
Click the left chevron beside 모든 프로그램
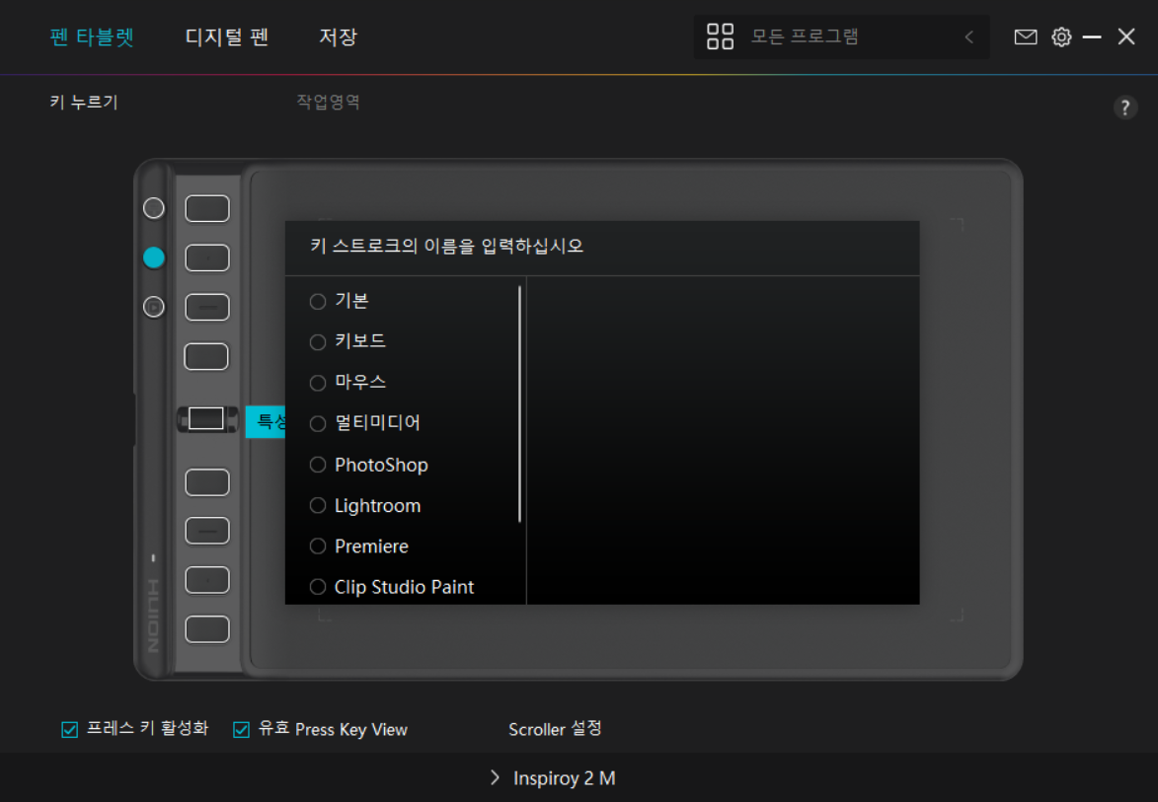click(968, 36)
